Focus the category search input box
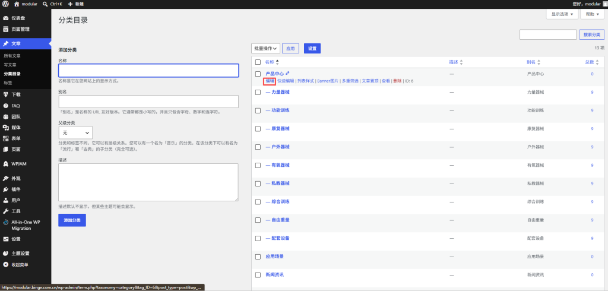Image resolution: width=608 pixels, height=291 pixels. 548,34
